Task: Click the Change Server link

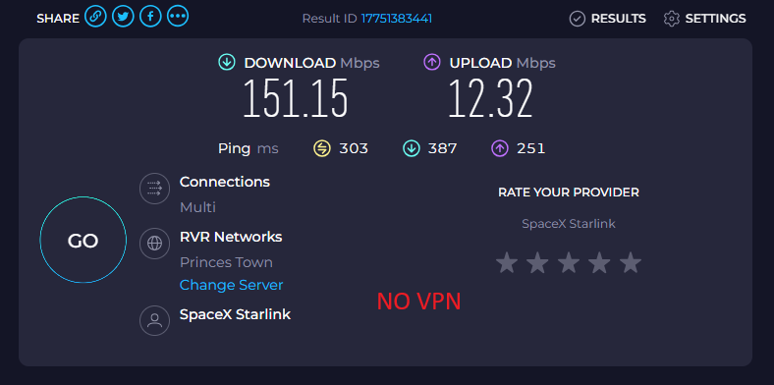Action: click(231, 285)
